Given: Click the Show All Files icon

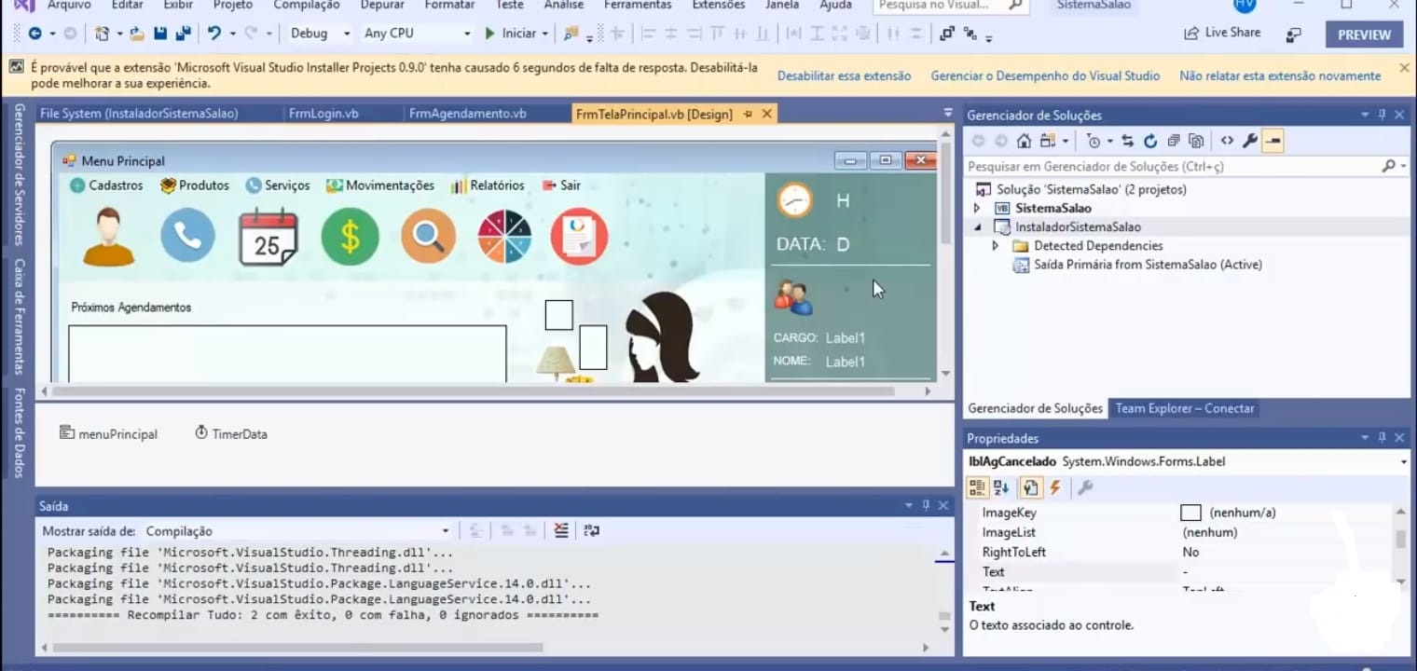Looking at the screenshot, I should [1196, 141].
